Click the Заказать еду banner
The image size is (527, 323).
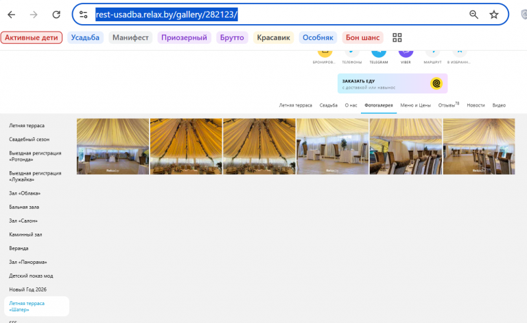(x=393, y=83)
